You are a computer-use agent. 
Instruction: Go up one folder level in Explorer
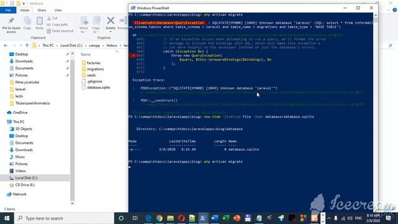pyautogui.click(x=27, y=45)
